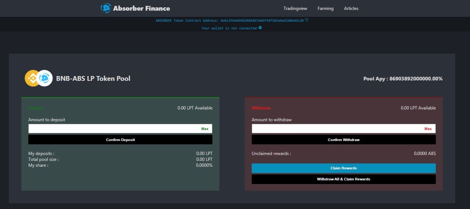Click the My deposits label

click(x=41, y=154)
